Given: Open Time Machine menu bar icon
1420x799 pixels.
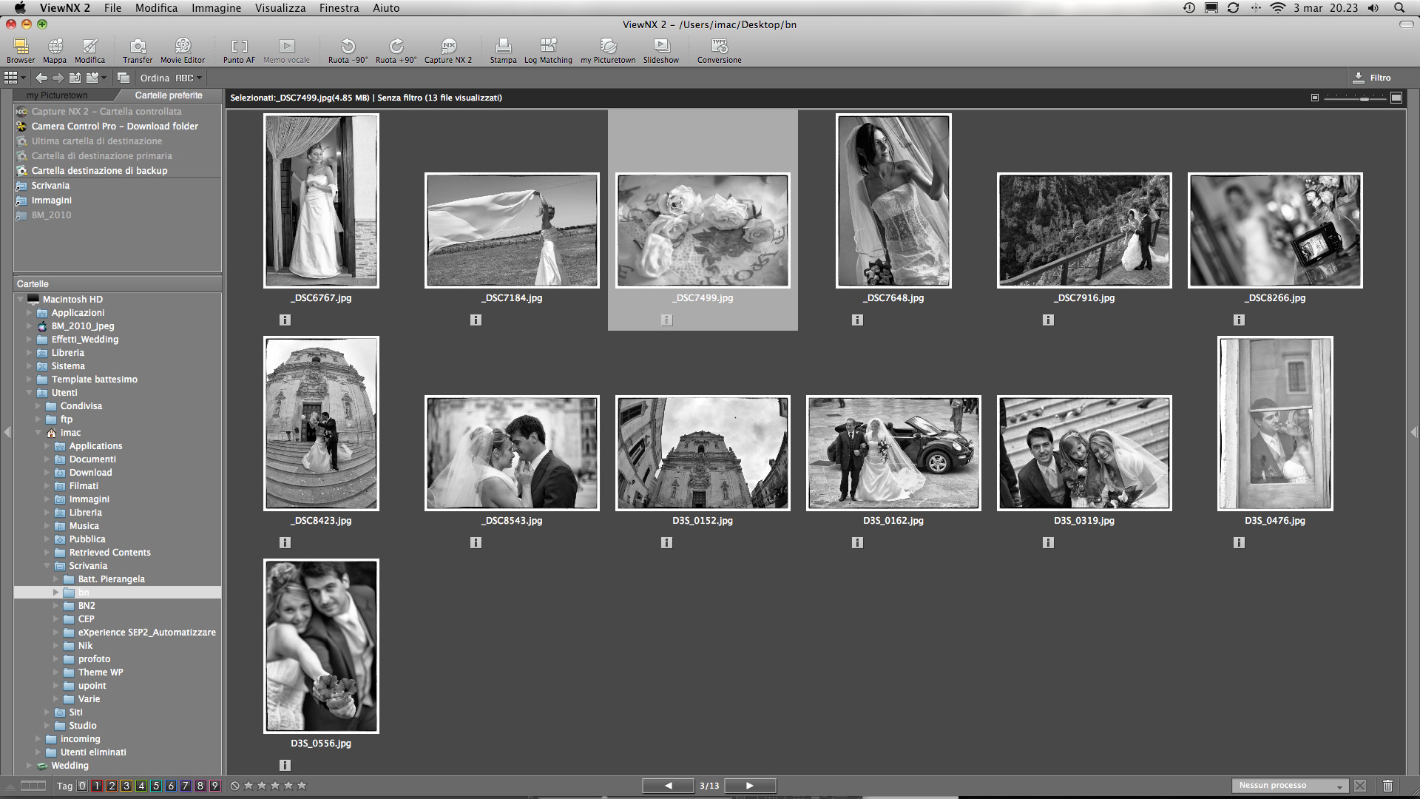Looking at the screenshot, I should tap(1189, 7).
